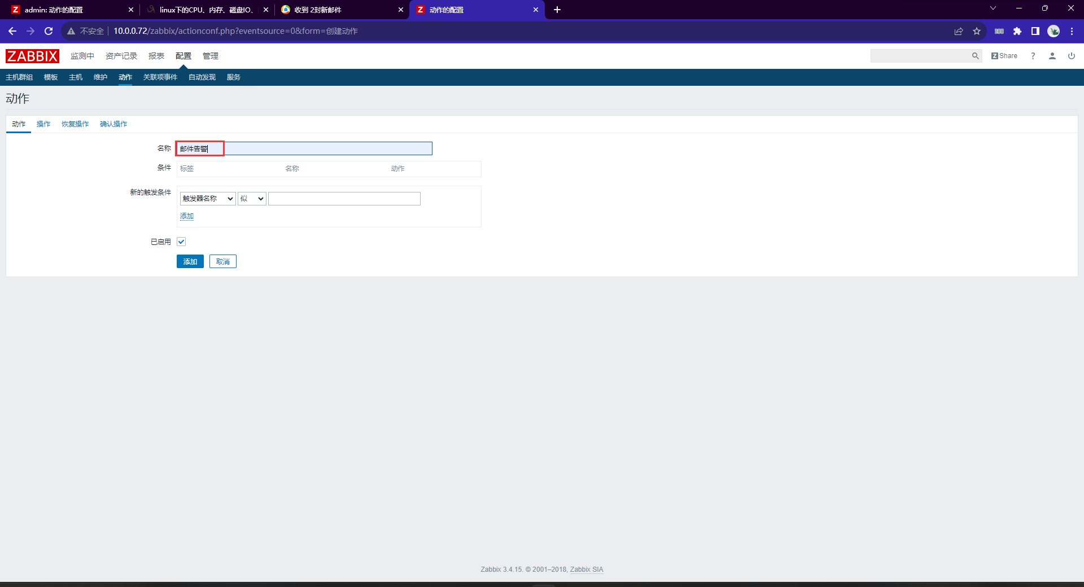Click the Share button
Viewport: 1084px width, 587px height.
tap(1004, 56)
